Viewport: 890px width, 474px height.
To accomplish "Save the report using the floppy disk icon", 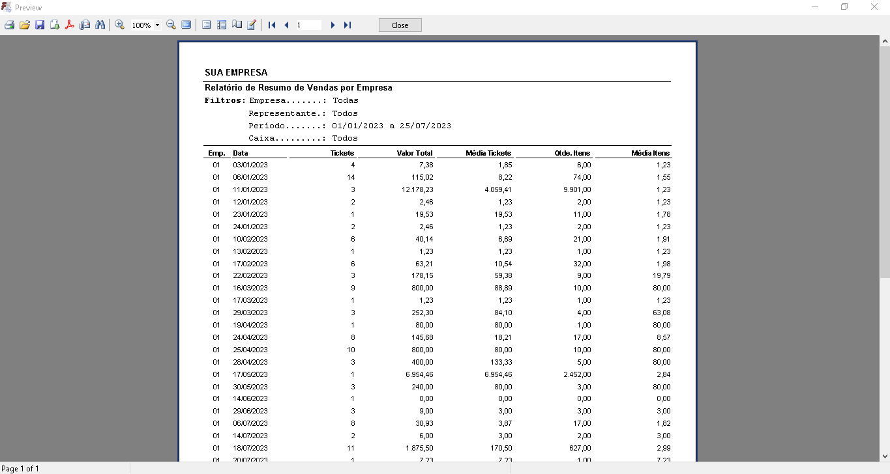I will coord(40,25).
